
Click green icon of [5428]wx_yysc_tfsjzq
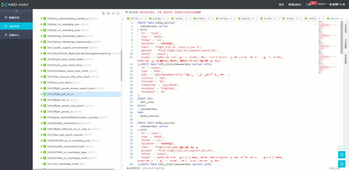click(45, 83)
